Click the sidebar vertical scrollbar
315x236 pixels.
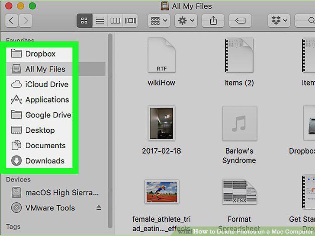110,131
